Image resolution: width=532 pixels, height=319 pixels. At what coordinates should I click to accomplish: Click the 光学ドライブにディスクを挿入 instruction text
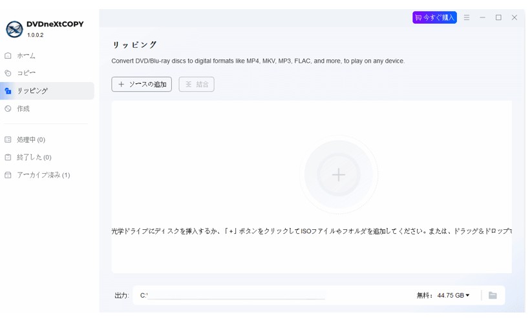click(x=312, y=231)
